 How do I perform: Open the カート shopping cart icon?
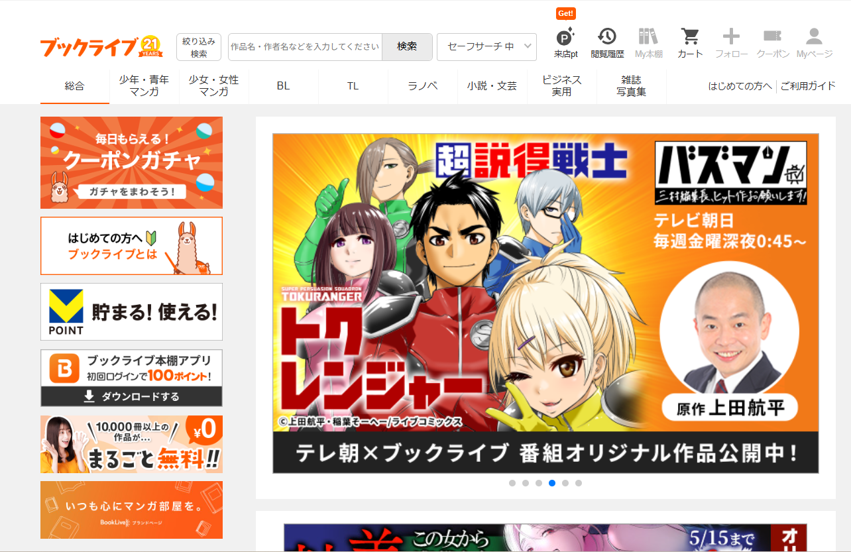[x=690, y=44]
